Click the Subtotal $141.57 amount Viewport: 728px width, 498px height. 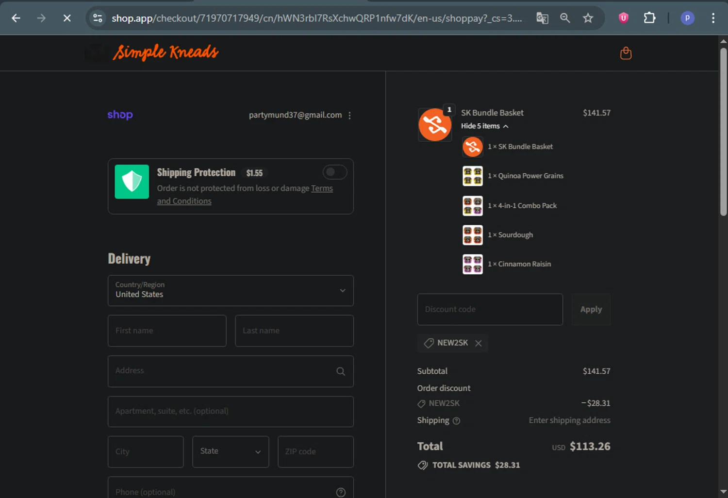[596, 371]
